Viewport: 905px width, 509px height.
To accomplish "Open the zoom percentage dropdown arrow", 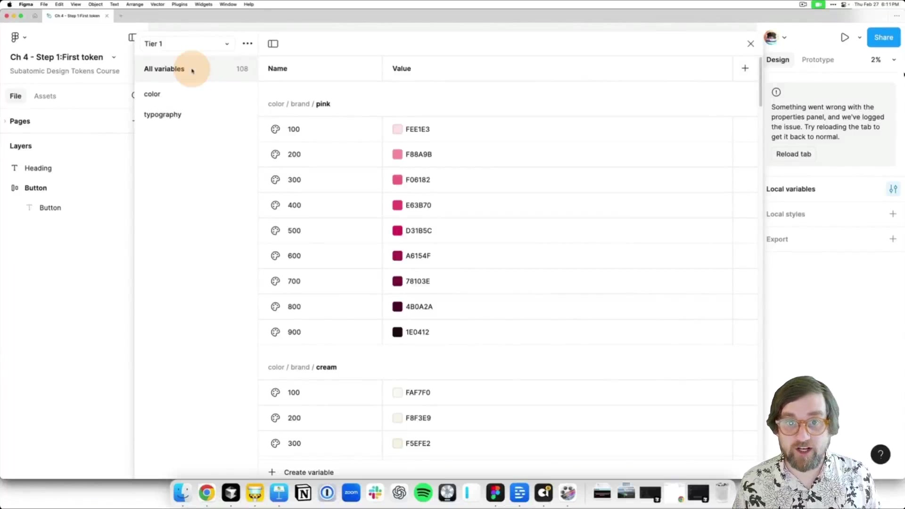I will tap(894, 60).
